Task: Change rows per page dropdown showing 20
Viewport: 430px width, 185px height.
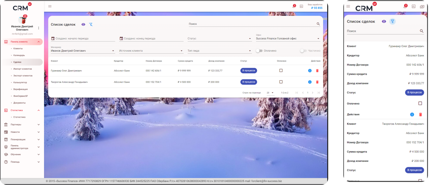Action: [x=270, y=92]
